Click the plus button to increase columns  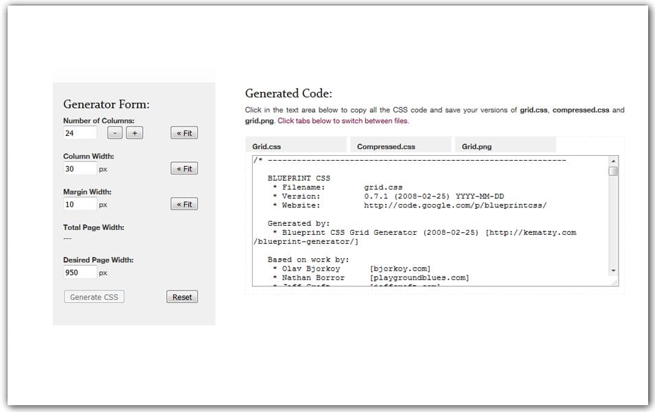point(135,133)
